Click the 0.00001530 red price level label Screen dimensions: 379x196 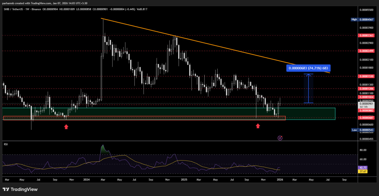367,76
